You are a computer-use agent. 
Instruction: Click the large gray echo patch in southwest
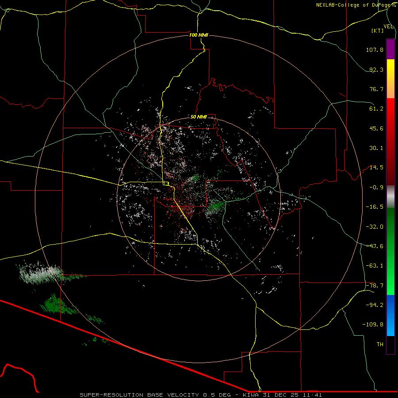41,273
